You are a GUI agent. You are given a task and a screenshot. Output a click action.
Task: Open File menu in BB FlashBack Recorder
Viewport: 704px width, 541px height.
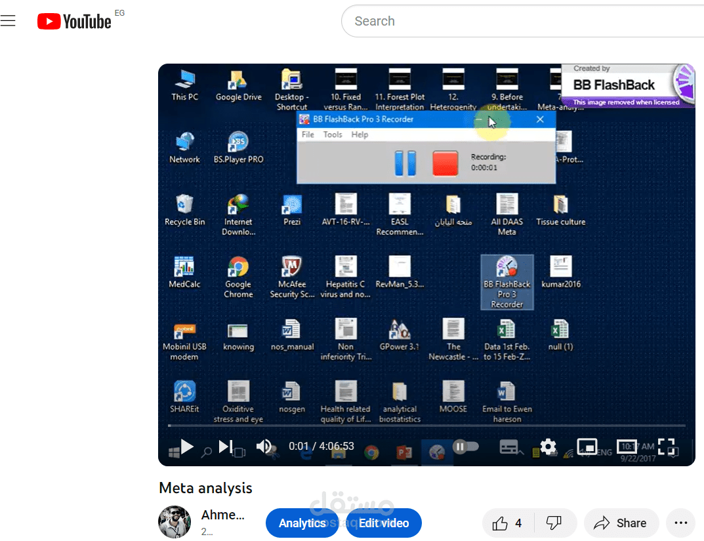[x=308, y=134]
